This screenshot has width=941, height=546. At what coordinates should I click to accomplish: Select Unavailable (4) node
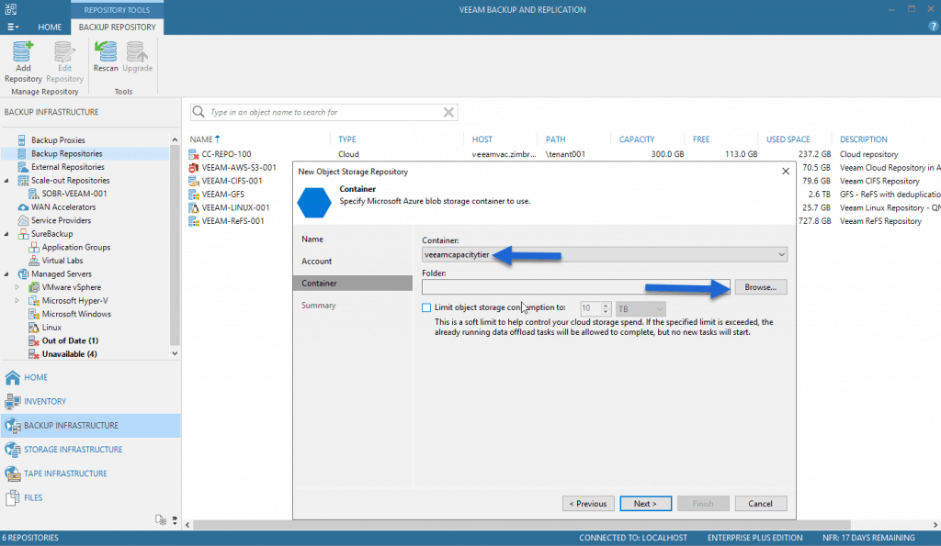tap(69, 354)
